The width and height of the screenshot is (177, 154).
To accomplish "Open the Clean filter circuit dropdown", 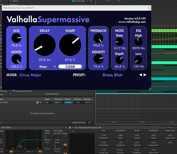I will 29,152.
